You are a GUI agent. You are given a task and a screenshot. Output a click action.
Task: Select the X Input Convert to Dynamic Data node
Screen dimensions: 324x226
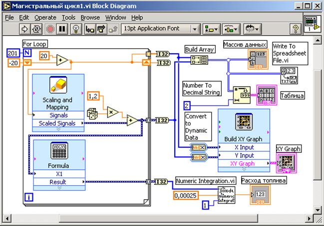198,147
